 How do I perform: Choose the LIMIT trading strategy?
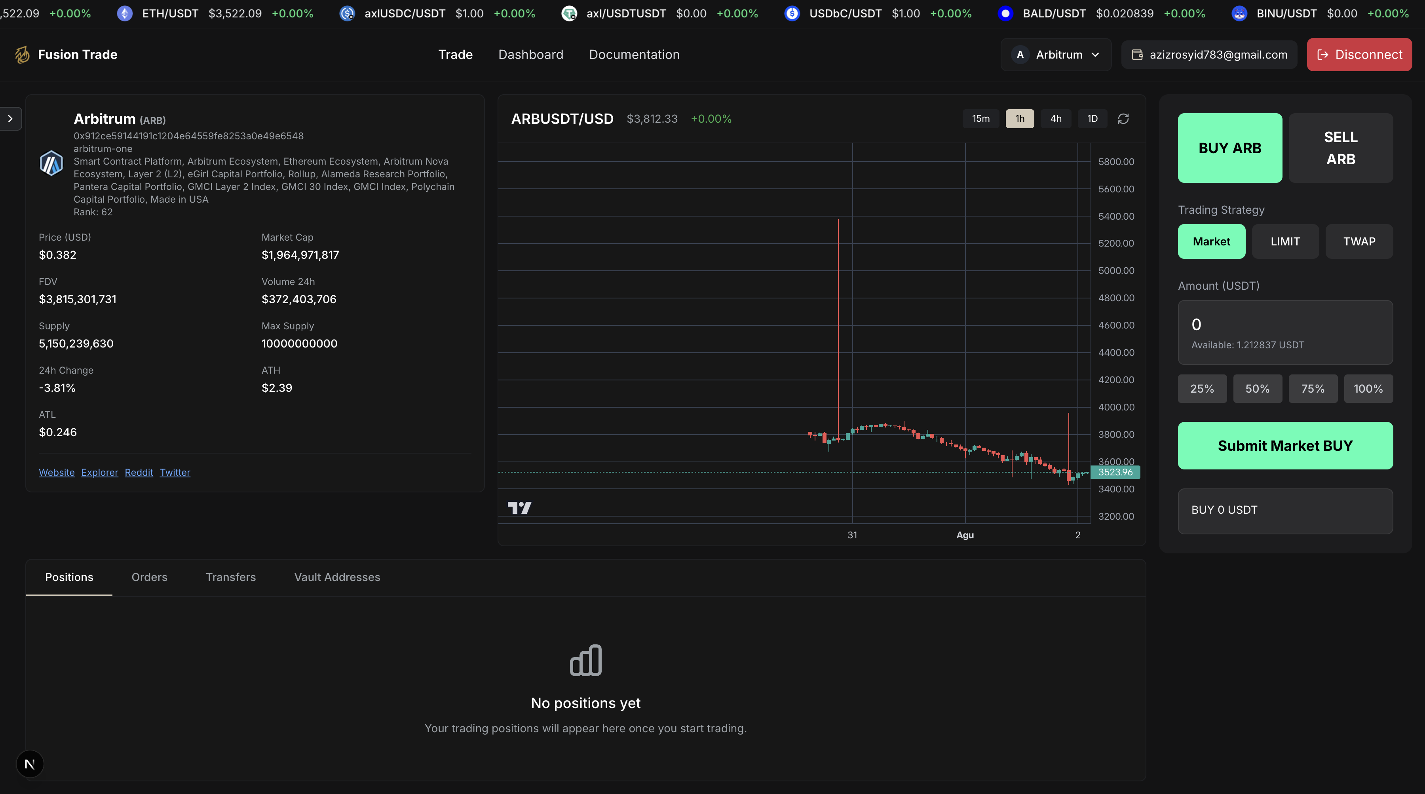pos(1285,241)
